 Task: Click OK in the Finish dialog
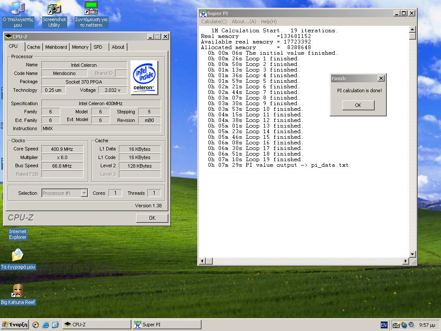pyautogui.click(x=358, y=105)
